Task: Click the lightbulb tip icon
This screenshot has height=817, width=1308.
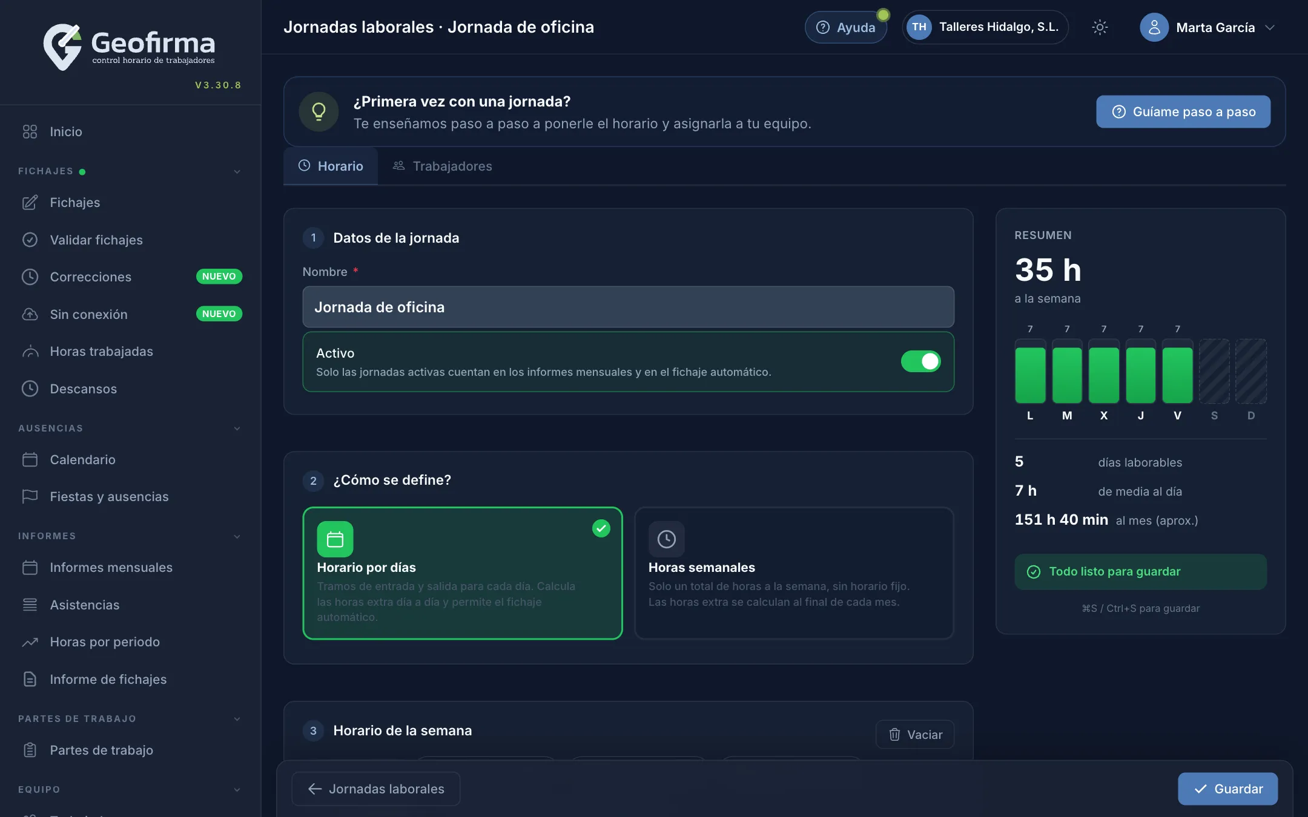Action: [319, 111]
